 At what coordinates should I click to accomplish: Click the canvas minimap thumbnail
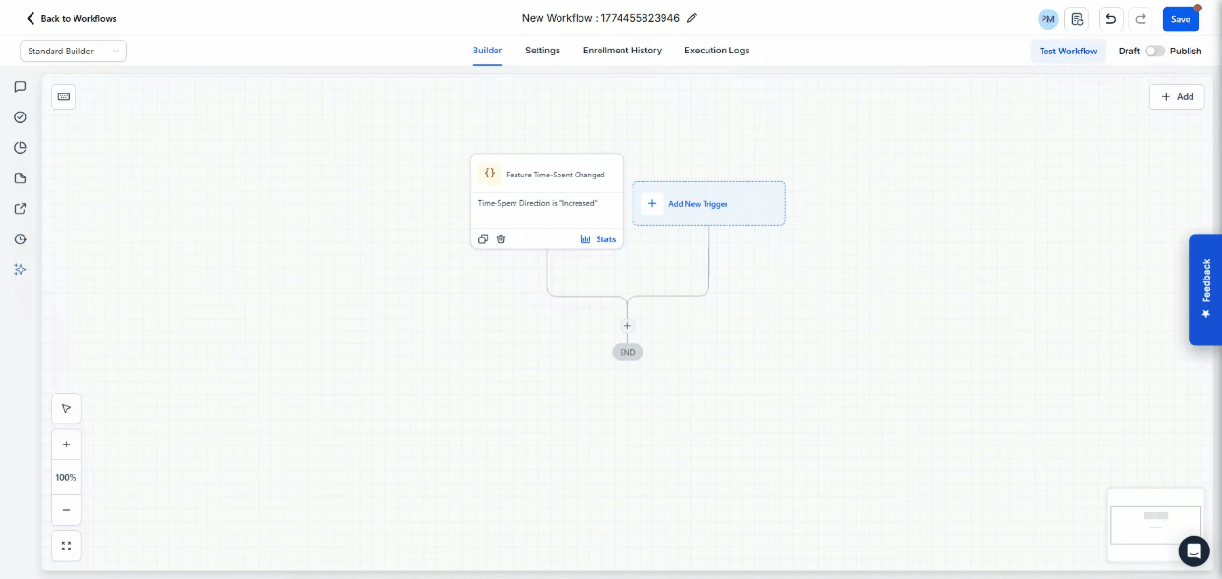pos(1155,525)
